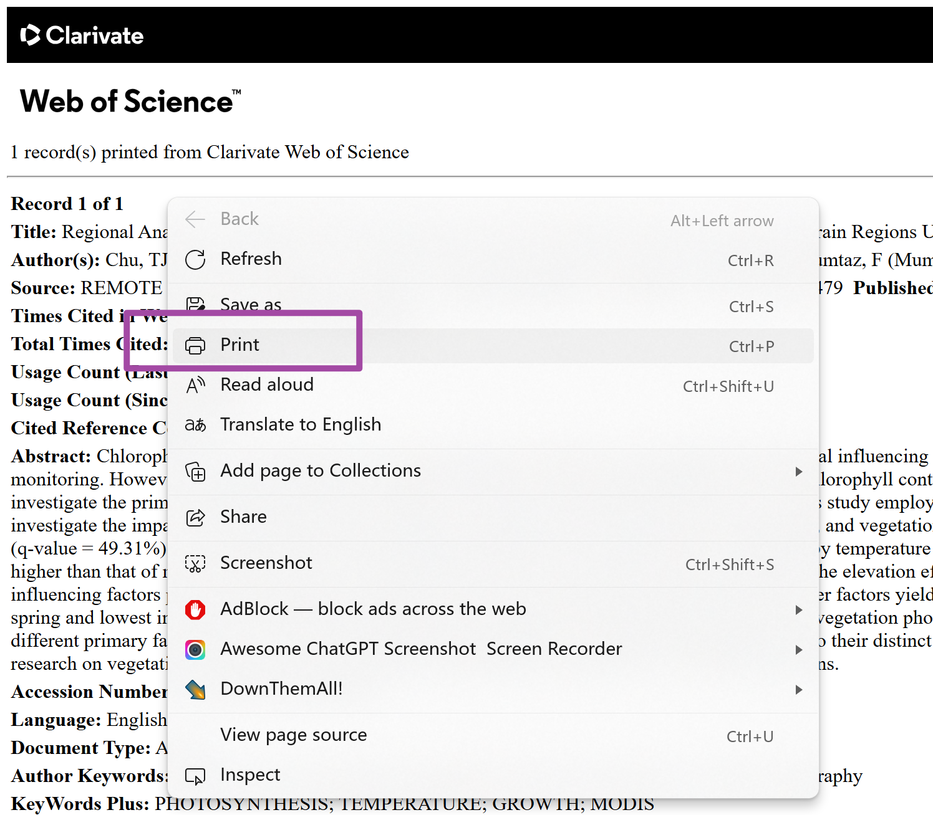The image size is (933, 815).
Task: Click the DownThemAll! extension icon
Action: coord(195,689)
